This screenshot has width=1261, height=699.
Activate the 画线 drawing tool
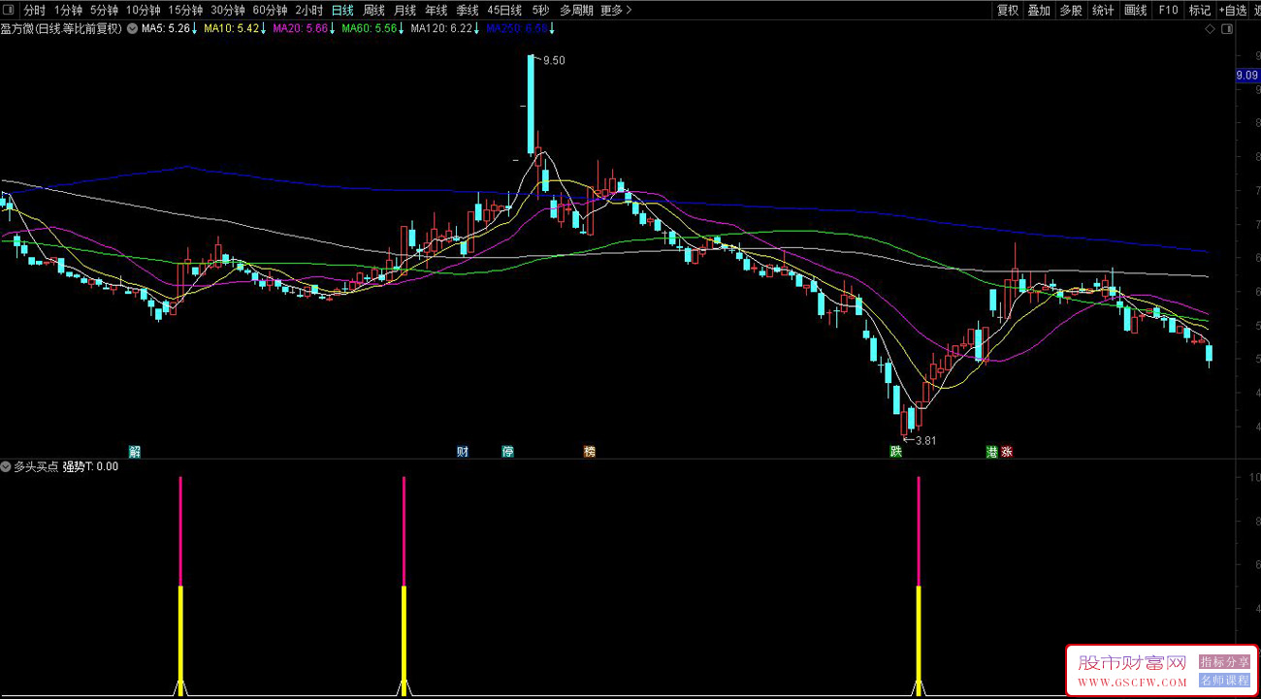click(x=1135, y=11)
